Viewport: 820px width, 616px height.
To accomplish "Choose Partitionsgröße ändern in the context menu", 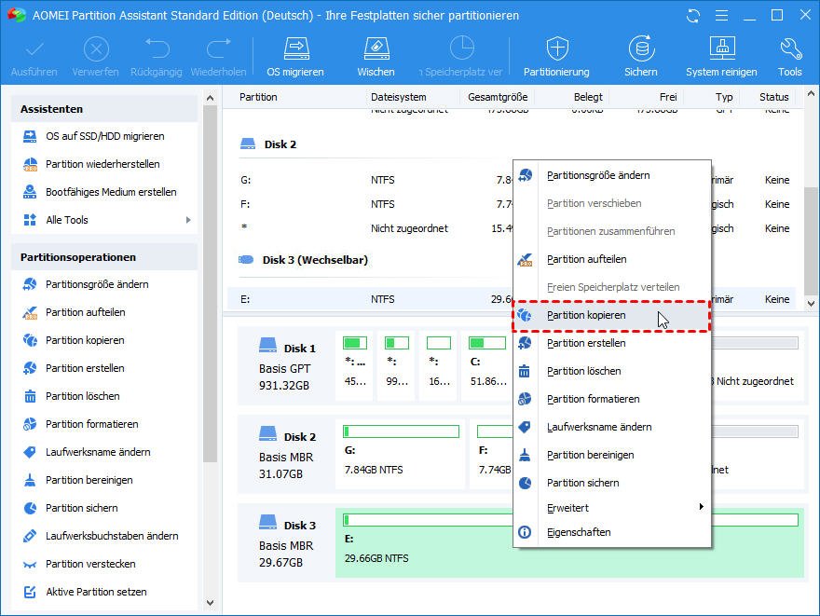I will 612,176.
